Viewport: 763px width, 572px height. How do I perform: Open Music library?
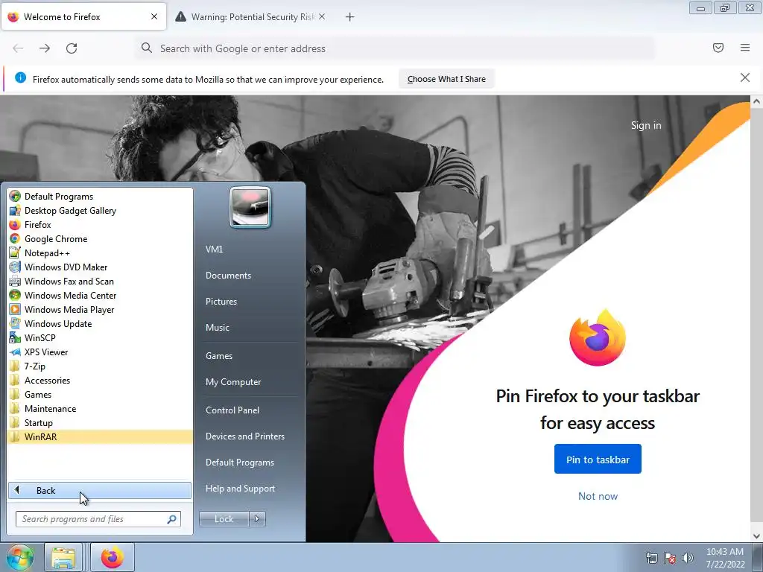point(218,328)
